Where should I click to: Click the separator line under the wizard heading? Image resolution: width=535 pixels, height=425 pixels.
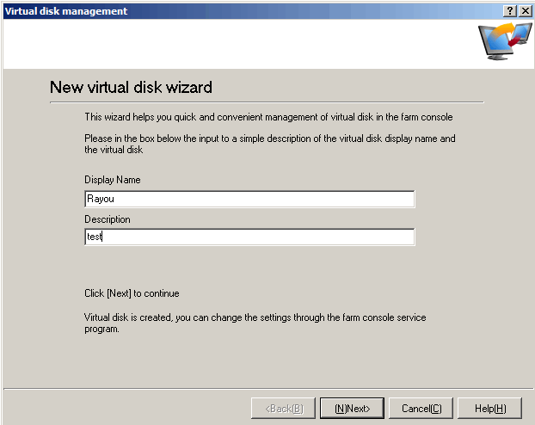[267, 102]
